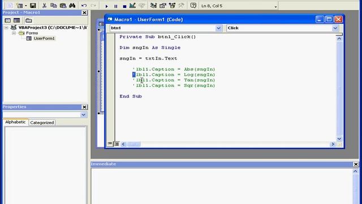Click the code window horizontal scrollbar thumb
This screenshot has height=204, width=362.
133,144
